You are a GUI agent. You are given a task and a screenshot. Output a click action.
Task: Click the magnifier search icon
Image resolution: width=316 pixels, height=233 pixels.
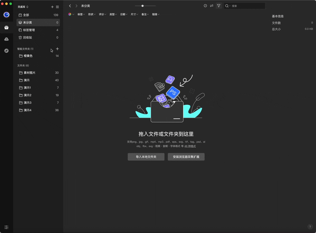[227, 6]
